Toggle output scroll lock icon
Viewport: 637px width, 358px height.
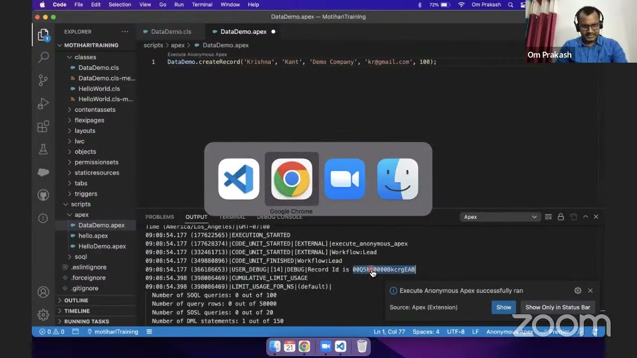(560, 217)
